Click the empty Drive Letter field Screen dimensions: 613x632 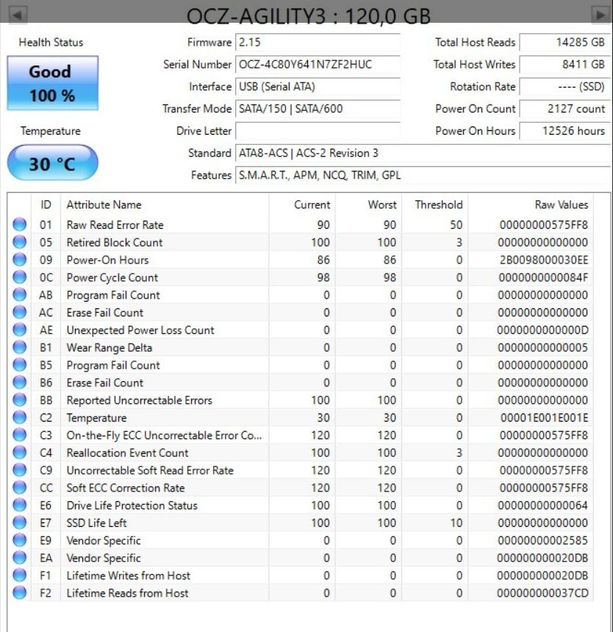pyautogui.click(x=318, y=130)
